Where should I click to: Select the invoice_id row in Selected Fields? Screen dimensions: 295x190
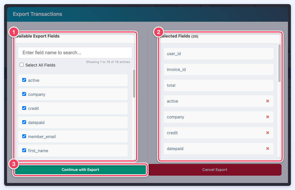pyautogui.click(x=218, y=69)
